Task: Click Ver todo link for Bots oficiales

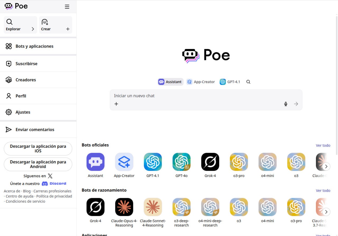Action: [x=323, y=146]
